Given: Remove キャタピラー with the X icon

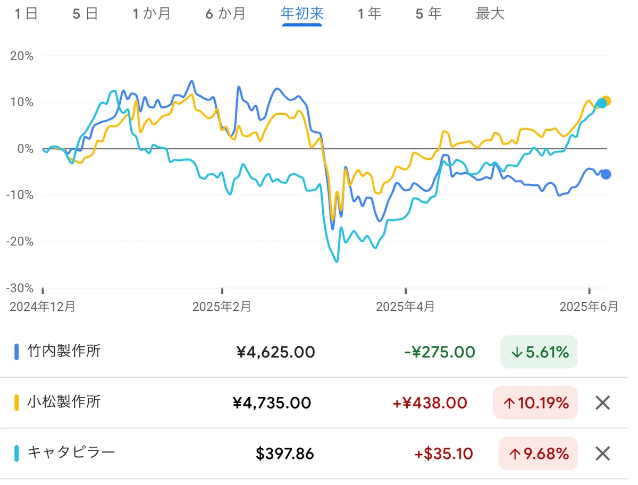Looking at the screenshot, I should point(602,454).
